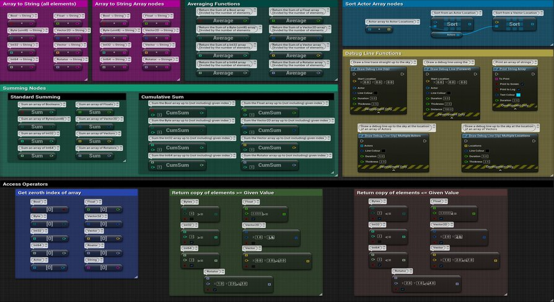Select the 'Access Operators' comment title
The image size is (554, 302).
(25, 184)
